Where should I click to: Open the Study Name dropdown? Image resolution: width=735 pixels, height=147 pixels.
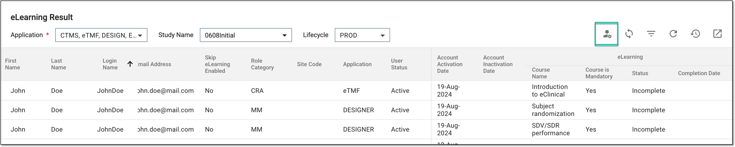coord(246,35)
